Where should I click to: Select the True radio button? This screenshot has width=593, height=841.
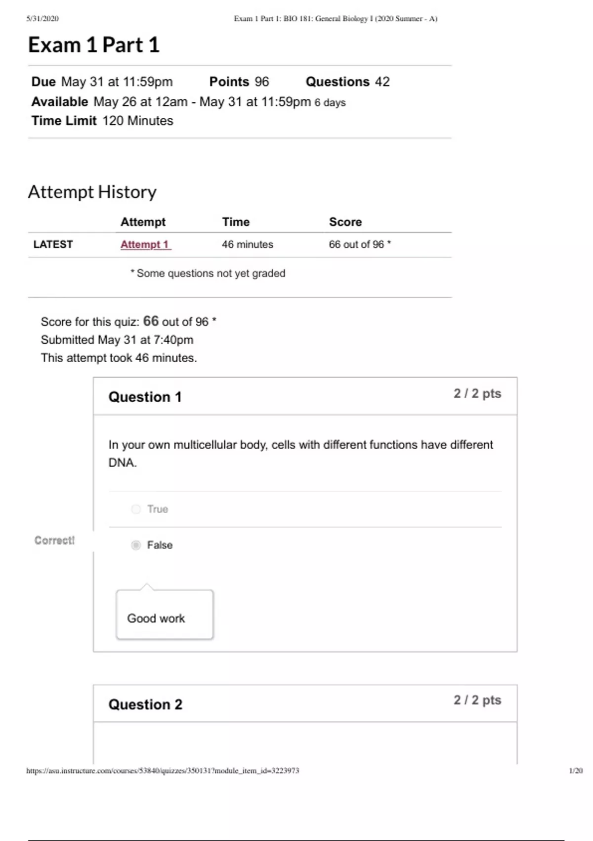(136, 509)
